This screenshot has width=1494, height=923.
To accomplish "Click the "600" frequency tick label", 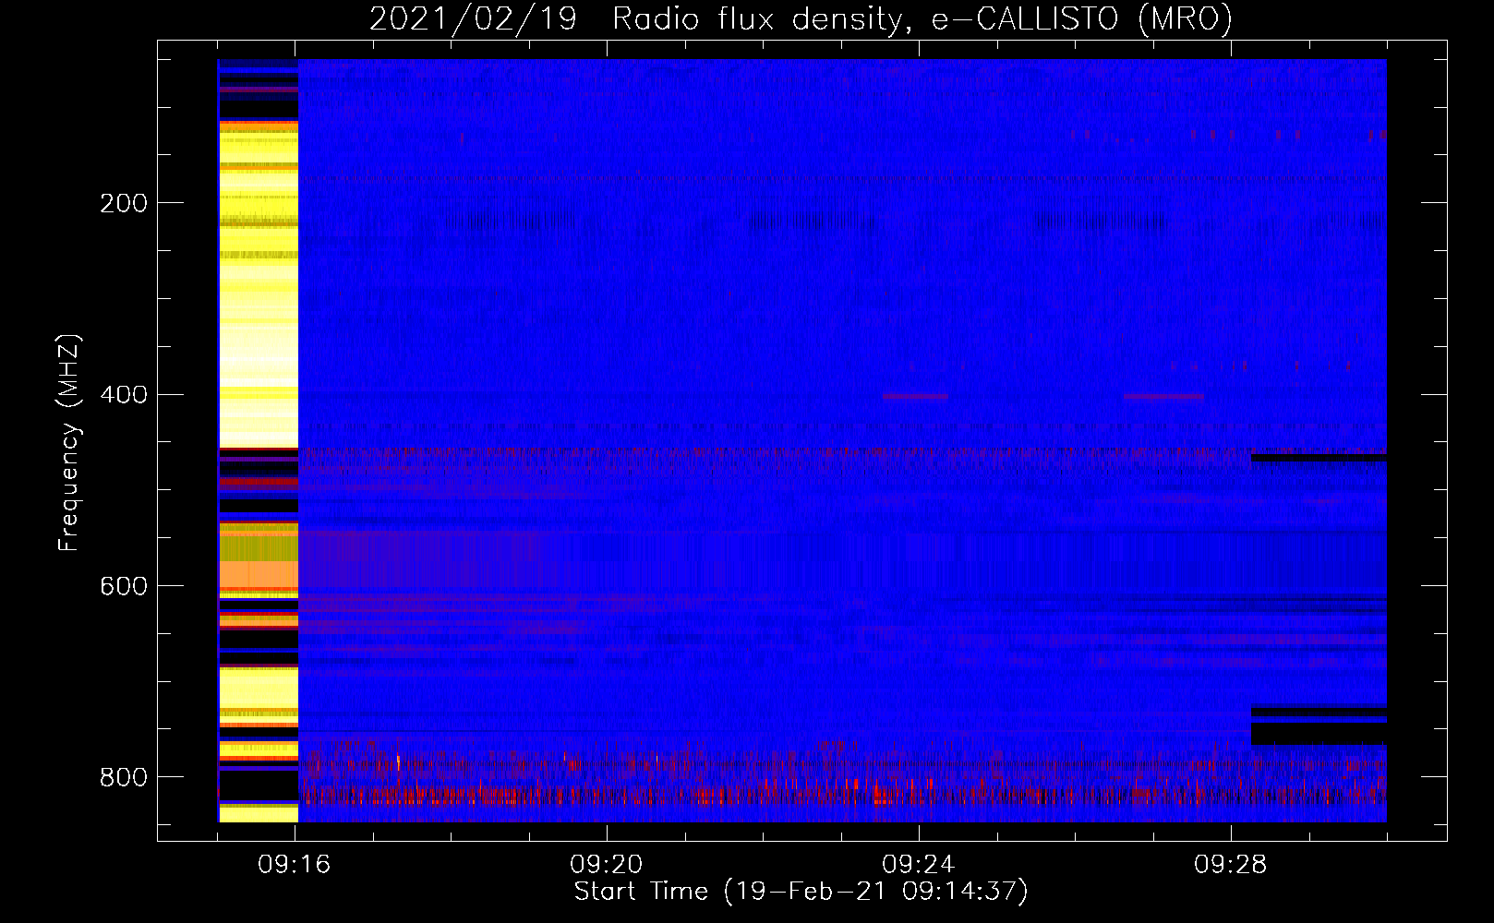I will click(124, 587).
